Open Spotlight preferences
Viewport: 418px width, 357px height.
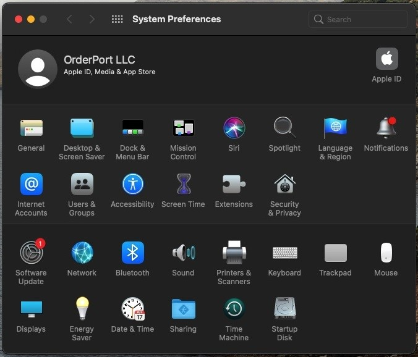[284, 128]
